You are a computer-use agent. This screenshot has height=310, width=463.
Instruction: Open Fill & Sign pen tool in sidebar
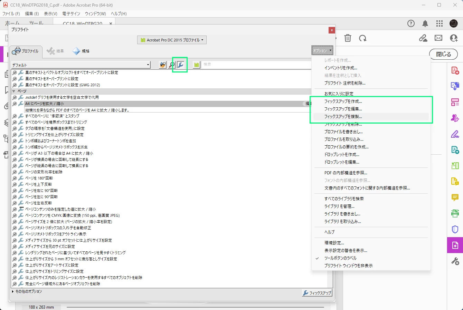[x=455, y=134]
